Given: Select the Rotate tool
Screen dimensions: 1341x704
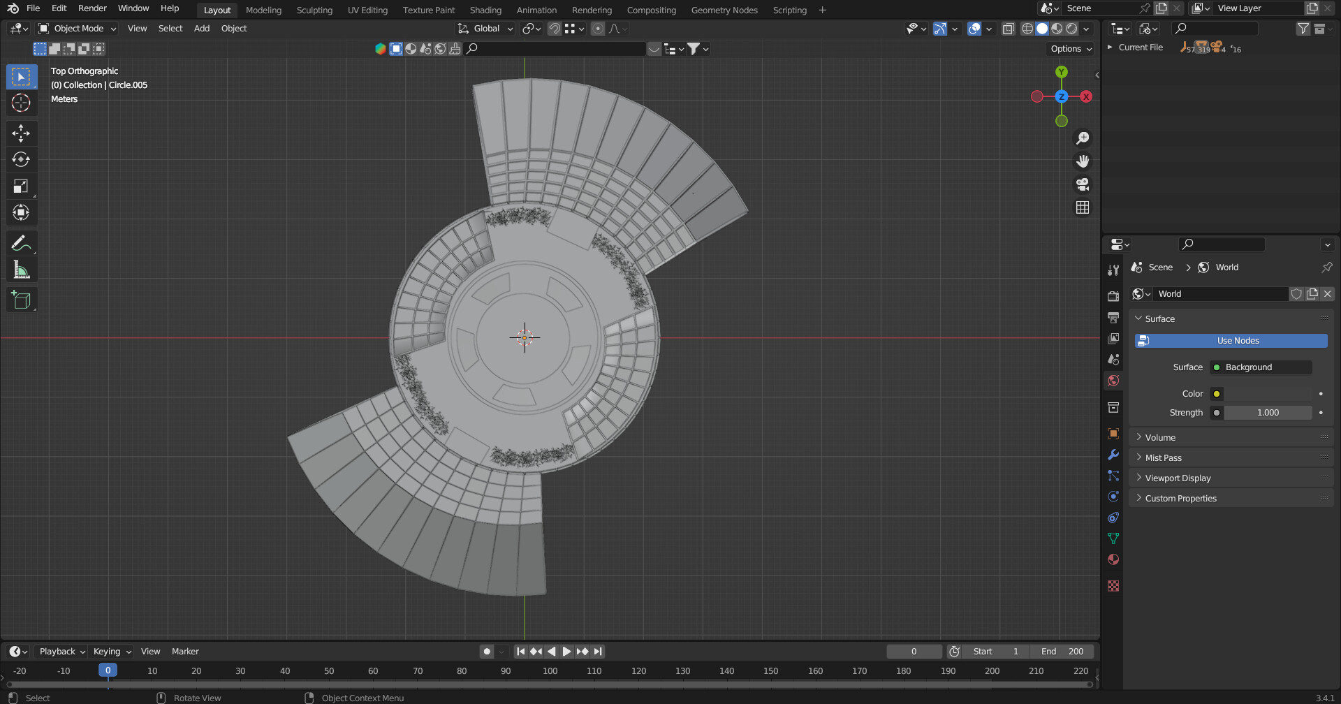Looking at the screenshot, I should click(x=21, y=159).
